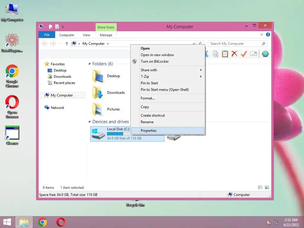Choose Format... in the context menu

tap(168, 98)
